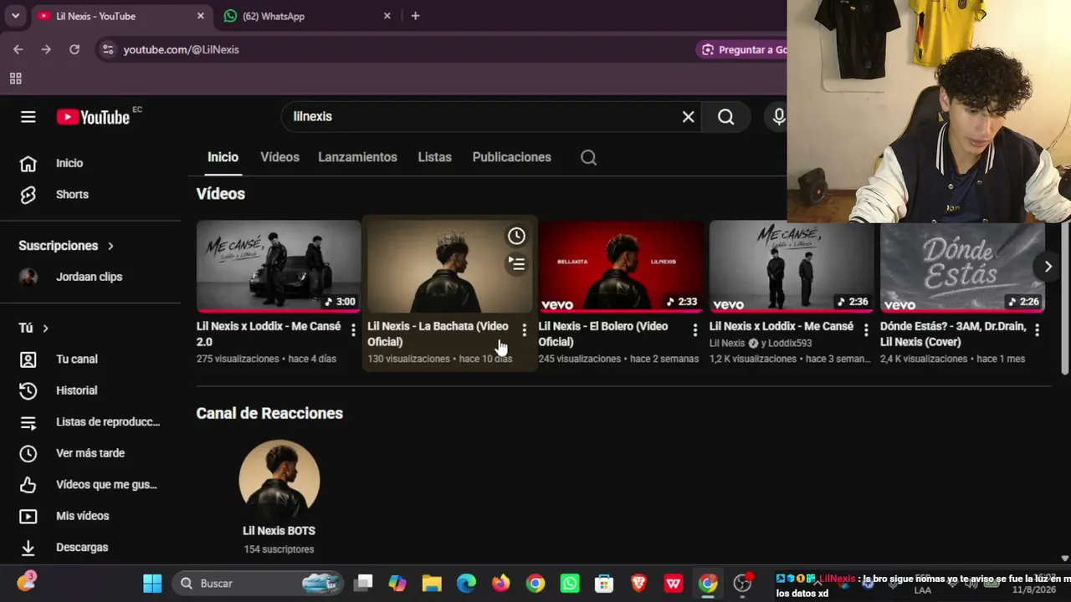This screenshot has width=1071, height=602.
Task: Open Vídeos que me gustan sidebar item
Action: point(90,484)
